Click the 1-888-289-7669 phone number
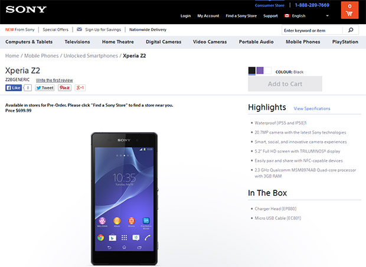This screenshot has height=267, width=366. tap(312, 5)
